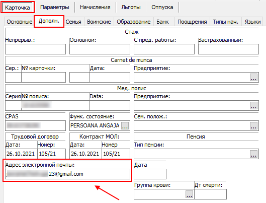This screenshot has height=203, width=266.
Task: Select the Типы нач. subtab
Action: point(226,22)
